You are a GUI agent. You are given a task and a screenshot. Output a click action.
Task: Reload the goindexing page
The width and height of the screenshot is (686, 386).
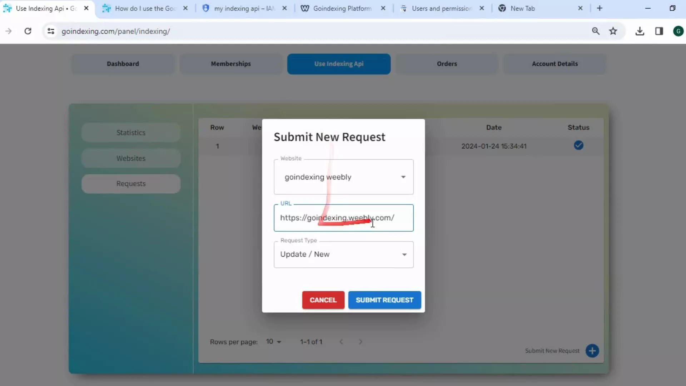click(28, 31)
